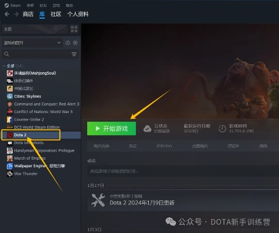
Task: Select Dota Underlords in library list
Action: 29,143
